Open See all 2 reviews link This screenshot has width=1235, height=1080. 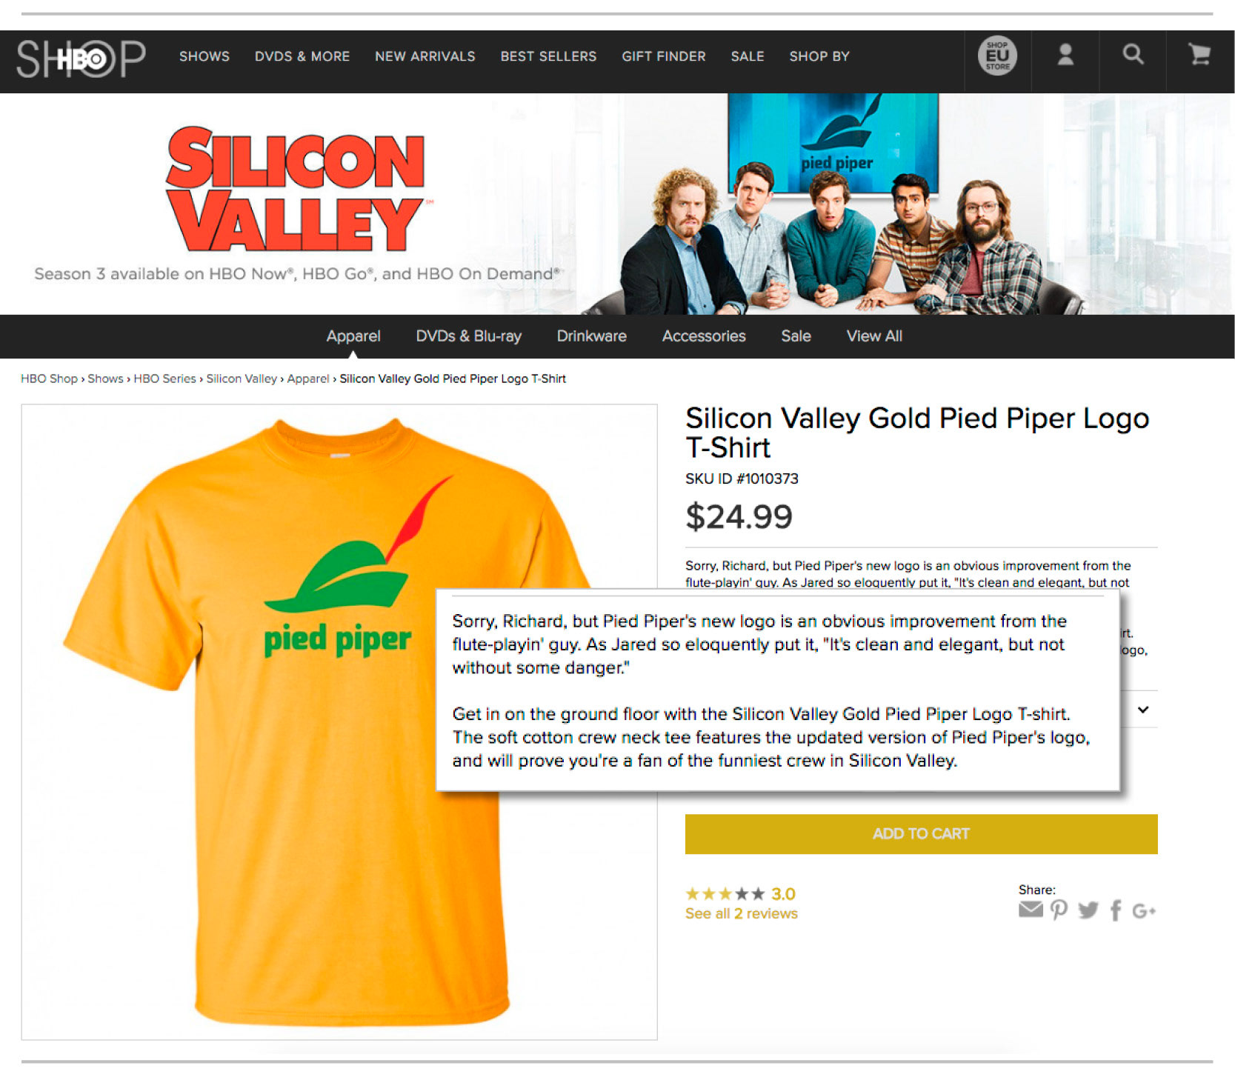click(x=741, y=914)
